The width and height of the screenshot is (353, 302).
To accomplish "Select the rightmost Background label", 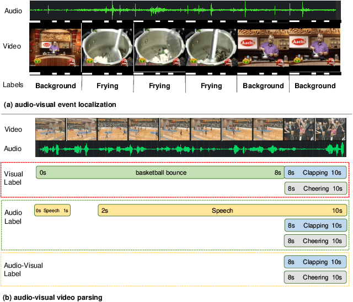I will (x=314, y=85).
